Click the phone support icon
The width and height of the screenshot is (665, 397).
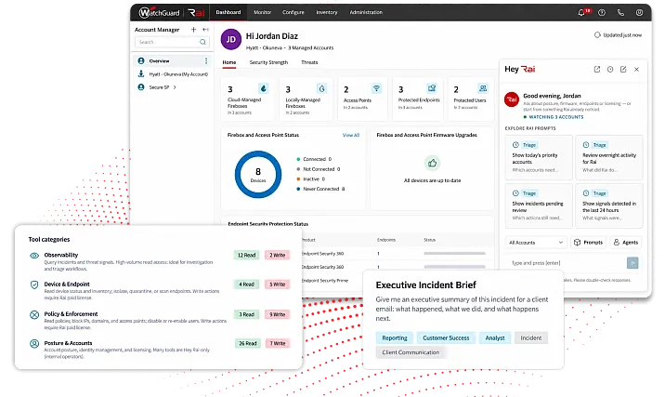(620, 13)
